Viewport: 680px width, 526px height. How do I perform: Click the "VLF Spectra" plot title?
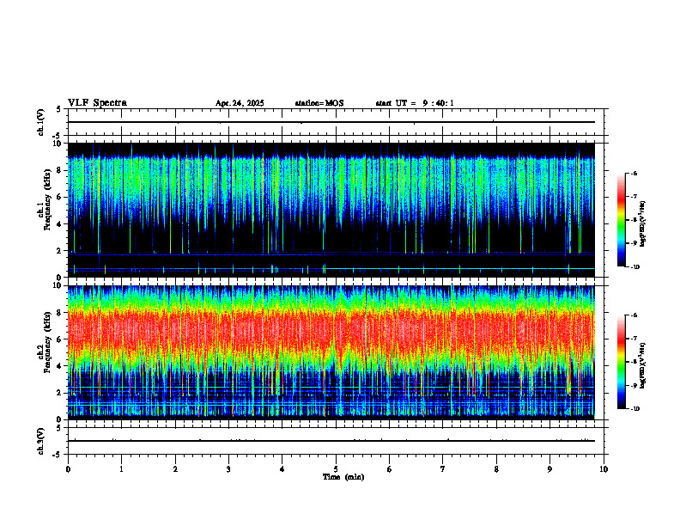click(98, 103)
